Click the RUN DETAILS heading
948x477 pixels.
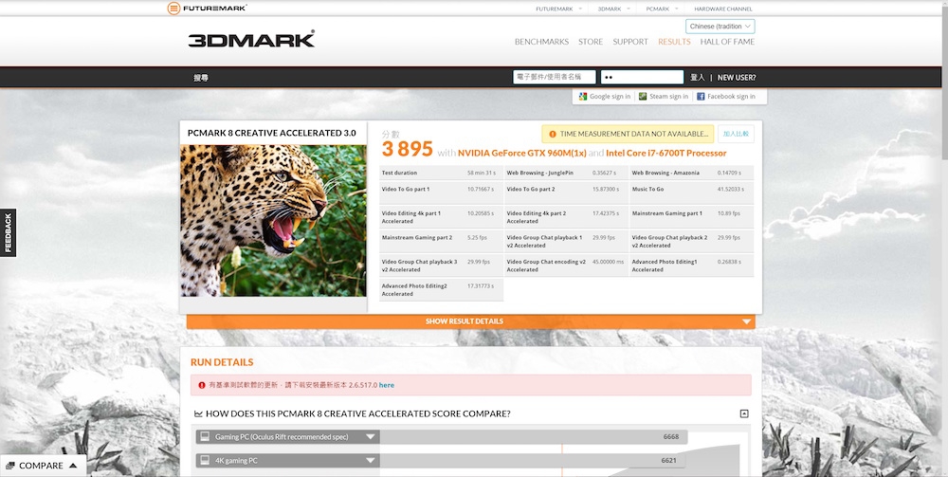coord(222,362)
